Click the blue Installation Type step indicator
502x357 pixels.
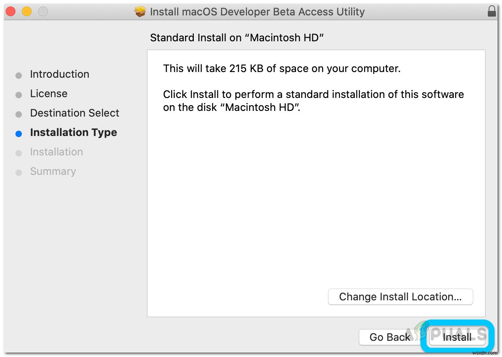click(x=19, y=134)
